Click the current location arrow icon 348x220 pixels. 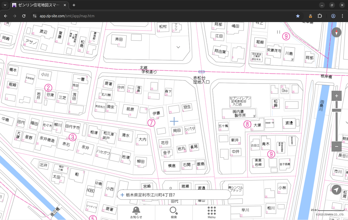pos(336,190)
